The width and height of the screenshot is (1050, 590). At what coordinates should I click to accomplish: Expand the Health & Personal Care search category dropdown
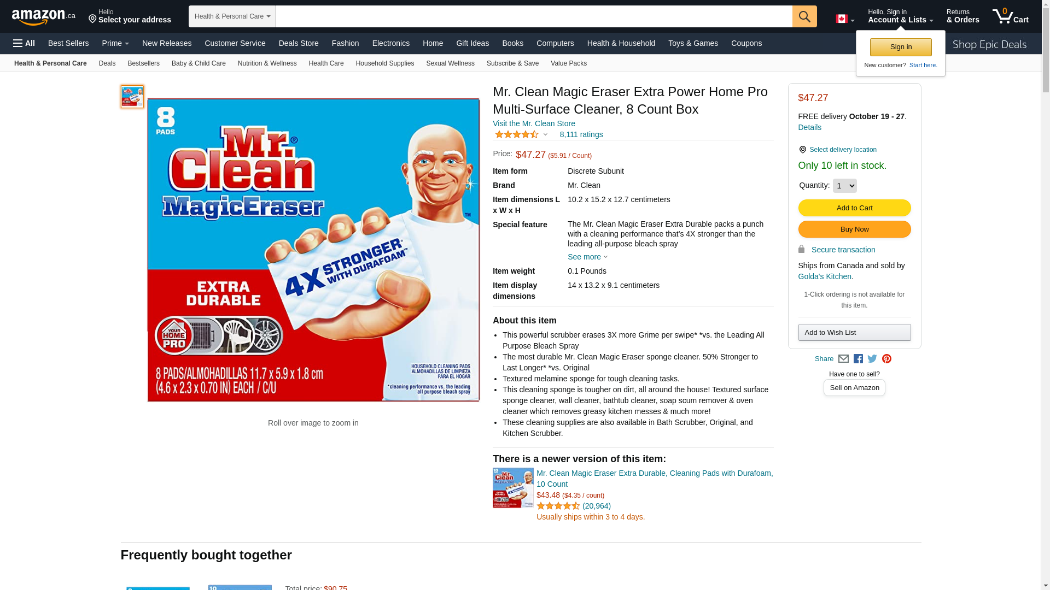pos(232,16)
